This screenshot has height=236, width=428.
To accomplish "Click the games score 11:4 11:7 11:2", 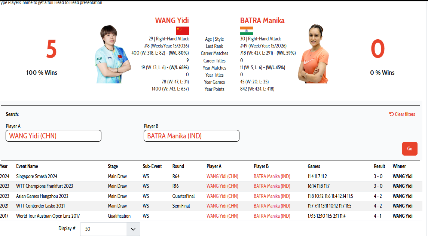I will point(317,176).
